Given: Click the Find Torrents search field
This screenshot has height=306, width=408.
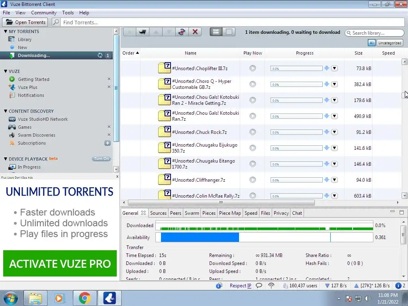Looking at the screenshot, I should pyautogui.click(x=232, y=22).
